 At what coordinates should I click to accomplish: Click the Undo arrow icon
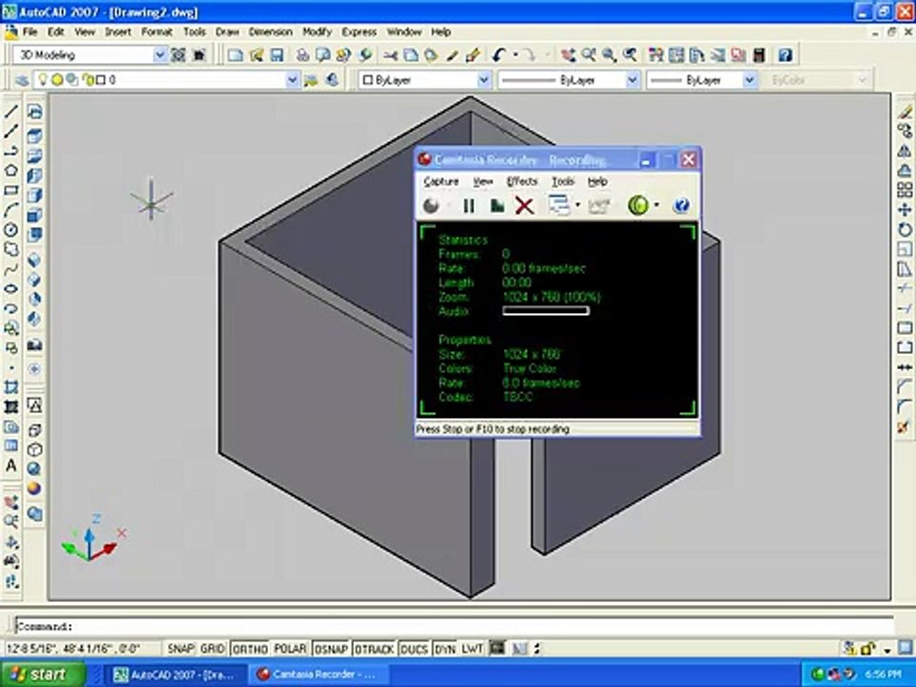click(498, 55)
